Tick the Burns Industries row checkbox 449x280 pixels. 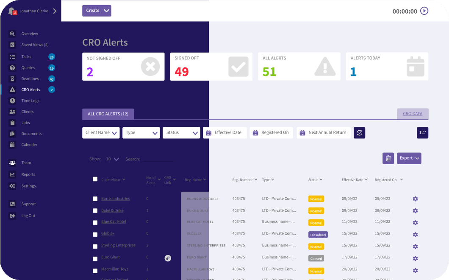point(95,199)
